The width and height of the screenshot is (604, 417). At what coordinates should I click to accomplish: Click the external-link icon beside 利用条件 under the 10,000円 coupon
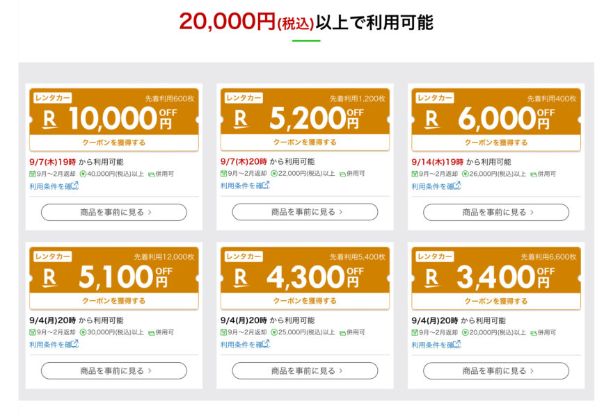(74, 186)
